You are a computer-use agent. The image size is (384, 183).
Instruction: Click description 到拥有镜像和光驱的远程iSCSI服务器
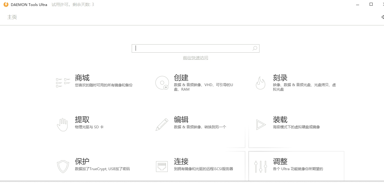click(204, 169)
